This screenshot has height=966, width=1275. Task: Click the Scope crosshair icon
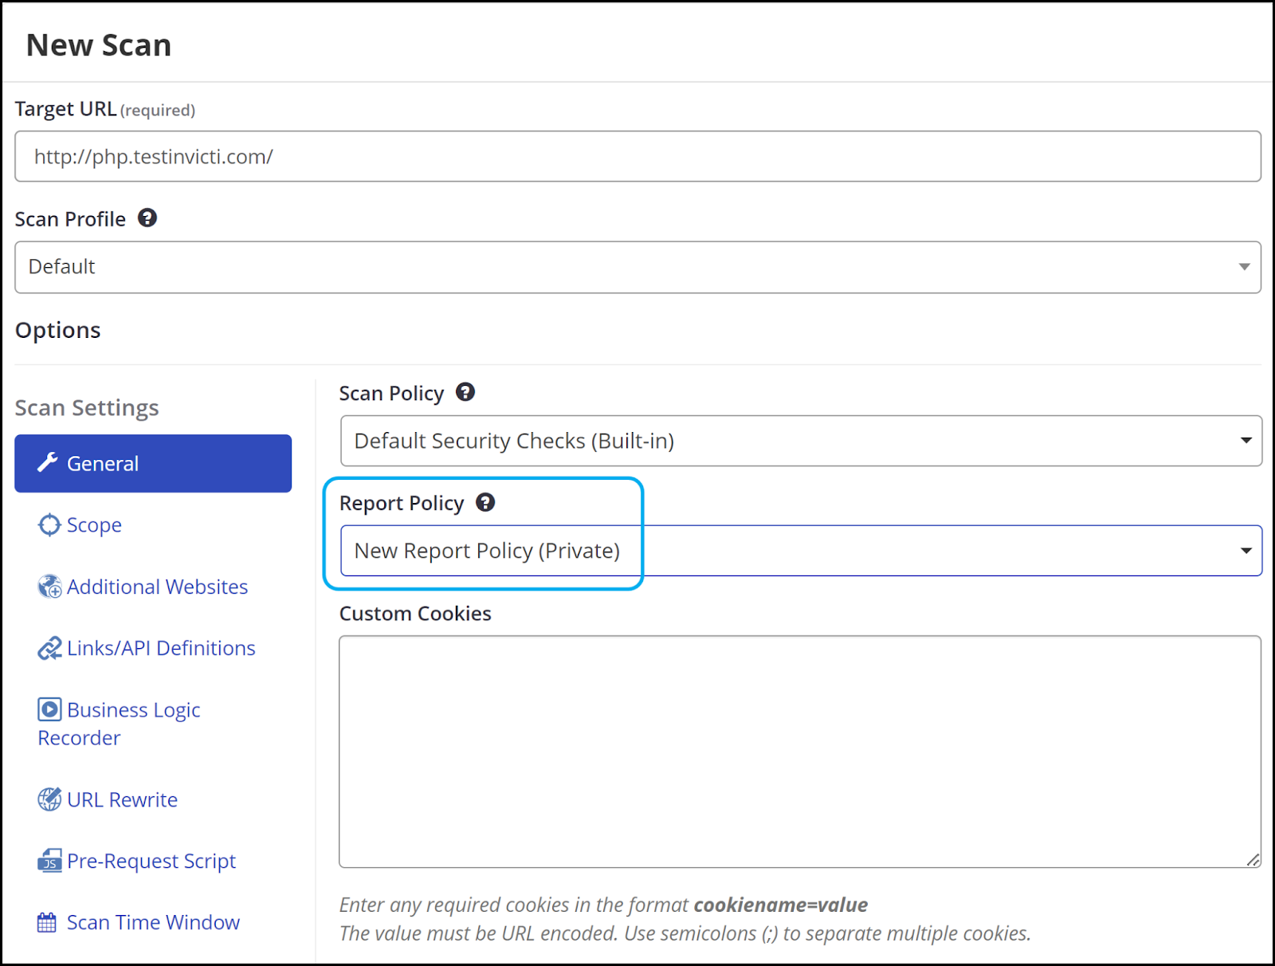pyautogui.click(x=49, y=524)
